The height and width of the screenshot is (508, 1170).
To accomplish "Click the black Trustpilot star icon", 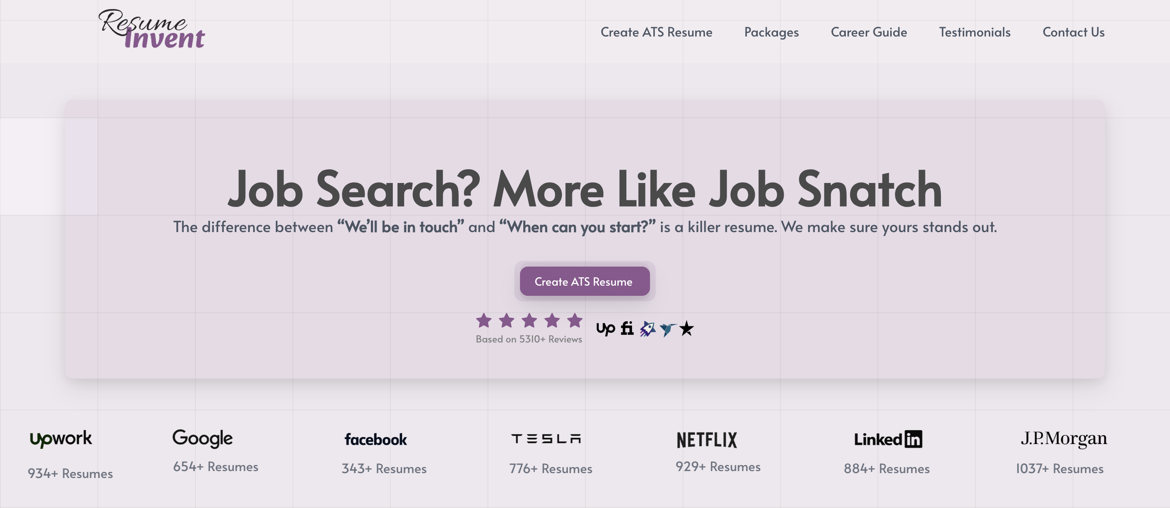I will pyautogui.click(x=687, y=328).
